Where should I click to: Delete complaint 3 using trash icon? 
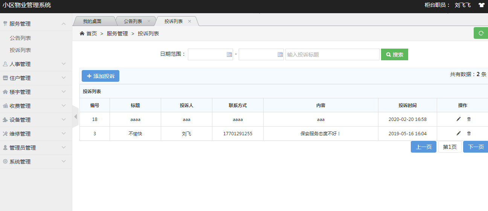pyautogui.click(x=469, y=133)
